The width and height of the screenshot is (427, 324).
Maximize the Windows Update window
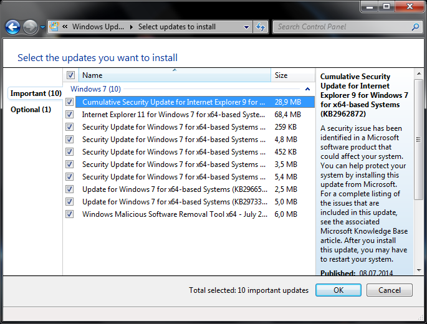point(386,6)
